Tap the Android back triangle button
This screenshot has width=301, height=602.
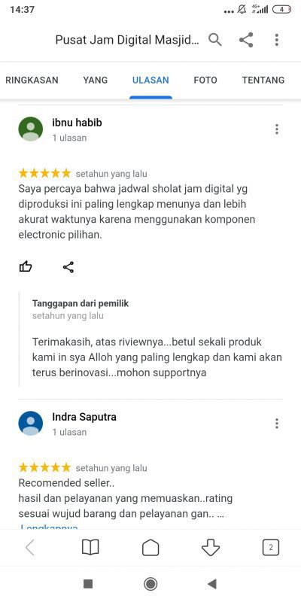tap(211, 584)
